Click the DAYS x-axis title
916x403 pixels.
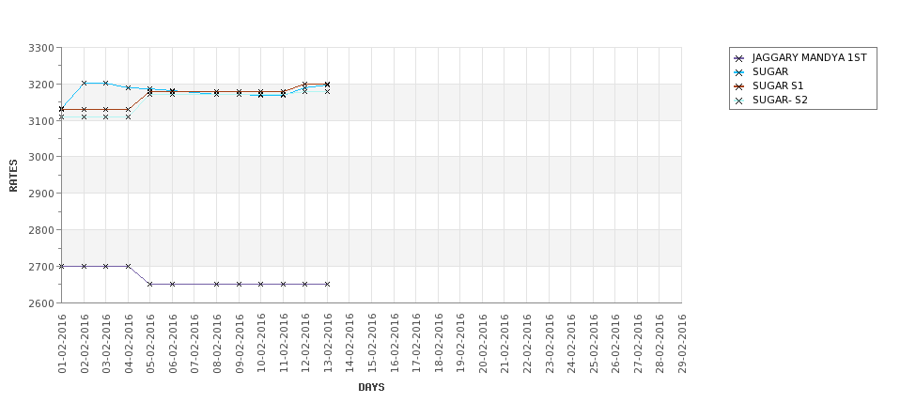point(371,387)
